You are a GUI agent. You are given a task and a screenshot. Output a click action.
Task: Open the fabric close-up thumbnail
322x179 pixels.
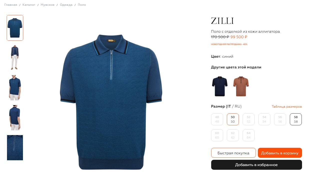pos(15,148)
